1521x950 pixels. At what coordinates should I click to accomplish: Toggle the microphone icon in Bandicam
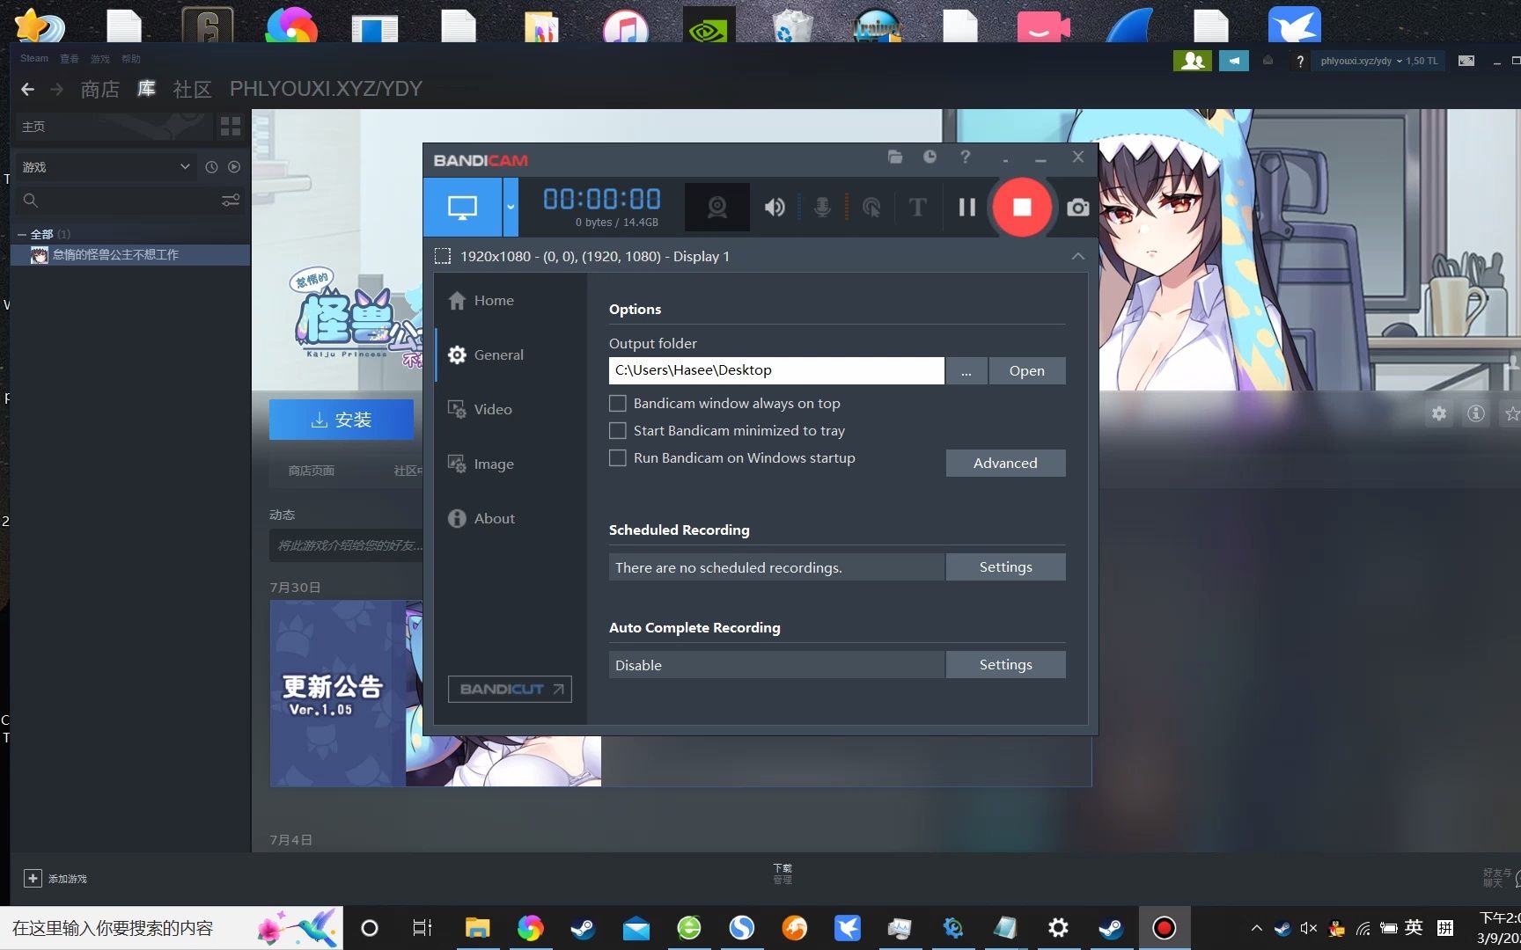coord(822,208)
